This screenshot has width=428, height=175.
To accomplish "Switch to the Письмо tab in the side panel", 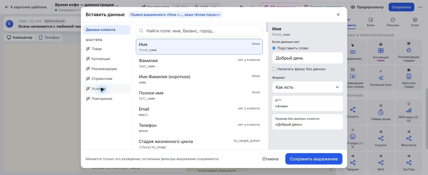I will click(x=393, y=22).
